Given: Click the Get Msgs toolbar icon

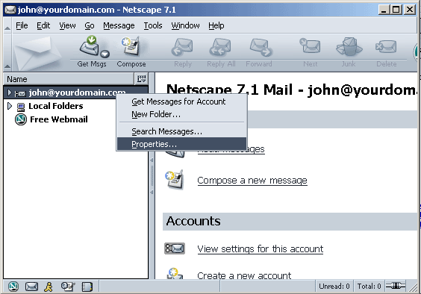Looking at the screenshot, I should pos(90,46).
